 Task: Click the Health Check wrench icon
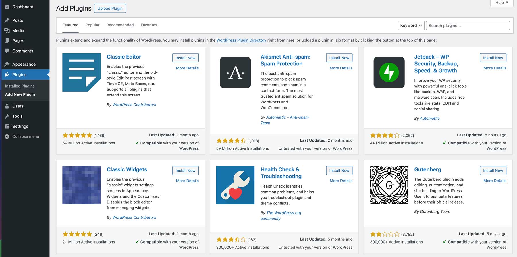point(235,185)
